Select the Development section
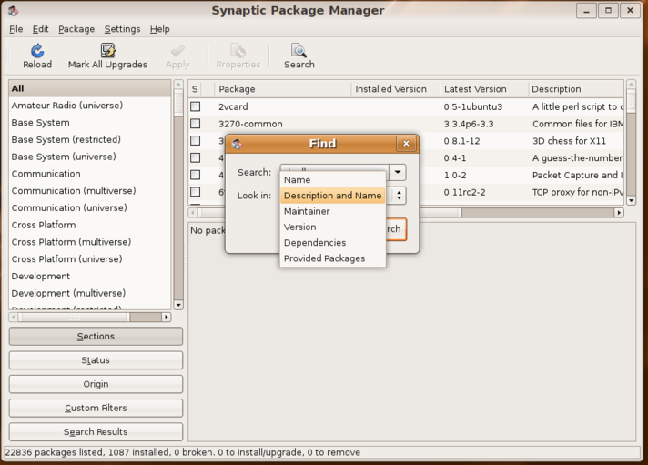Viewport: 648px width, 465px height. [90, 276]
